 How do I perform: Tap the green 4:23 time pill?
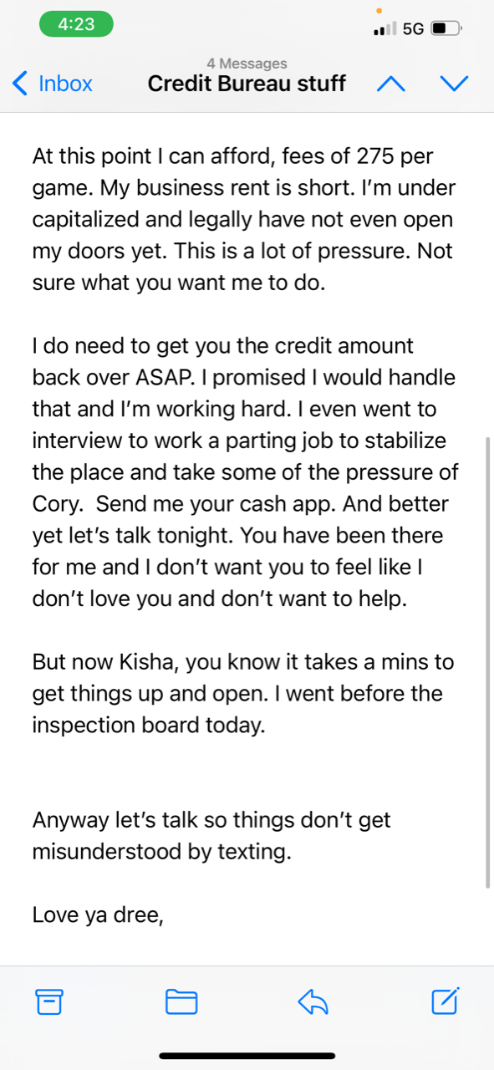click(x=76, y=24)
